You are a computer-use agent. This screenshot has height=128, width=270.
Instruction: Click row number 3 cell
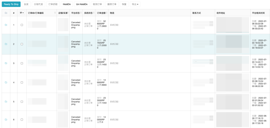pyautogui.click(x=14, y=63)
